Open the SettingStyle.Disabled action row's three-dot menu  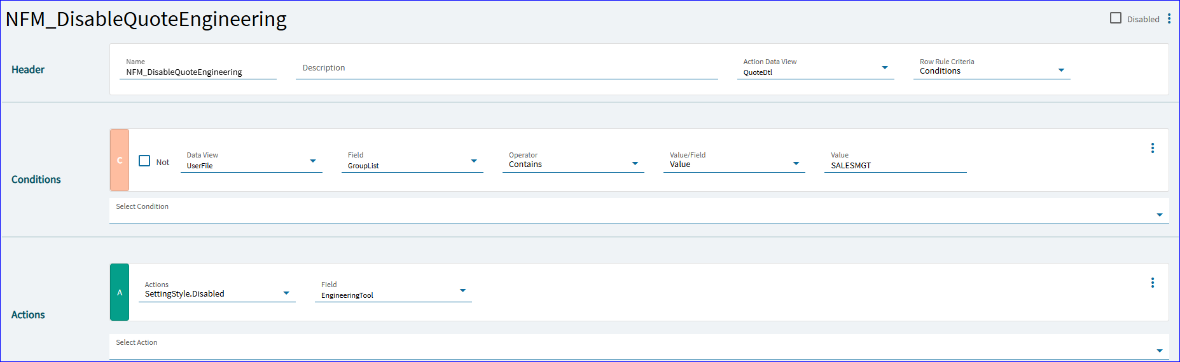(1152, 283)
